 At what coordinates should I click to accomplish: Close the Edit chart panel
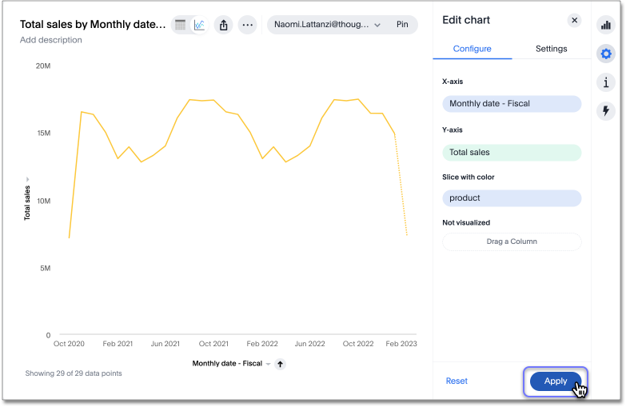tap(574, 21)
